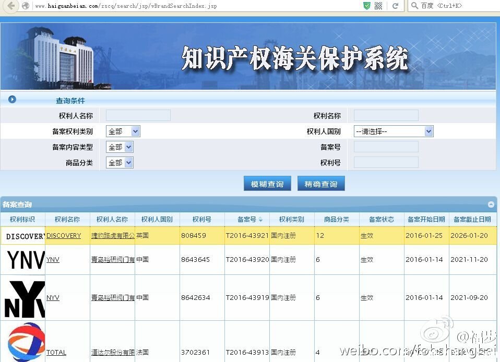Select record number T2016-43921 cell
The width and height of the screenshot is (500, 362).
[247, 235]
